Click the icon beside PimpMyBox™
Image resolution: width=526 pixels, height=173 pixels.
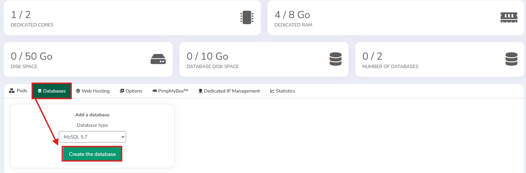[155, 91]
